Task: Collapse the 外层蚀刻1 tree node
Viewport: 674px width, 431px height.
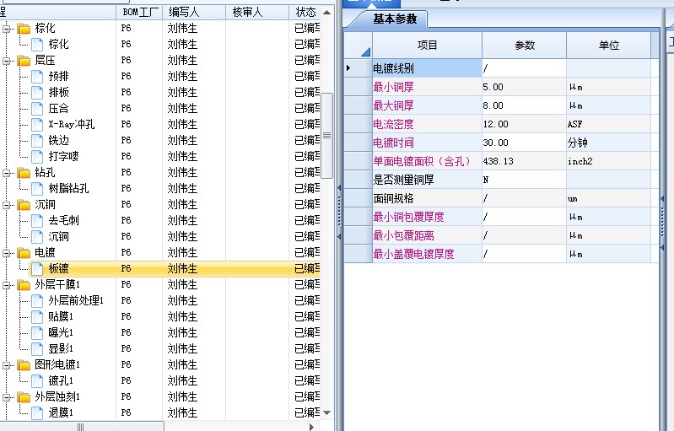Action: click(7, 397)
